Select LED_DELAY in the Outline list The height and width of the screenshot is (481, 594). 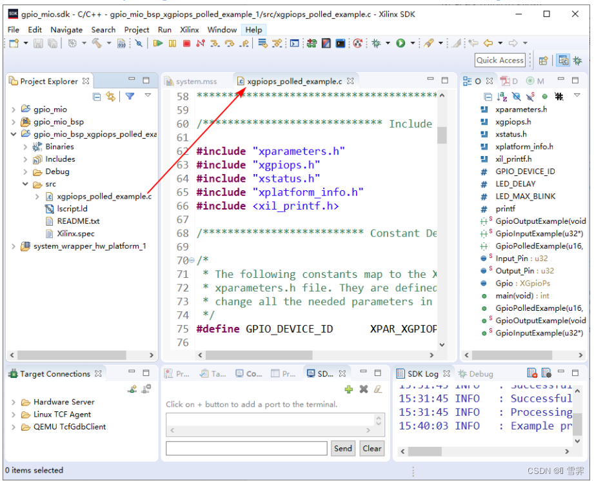515,184
